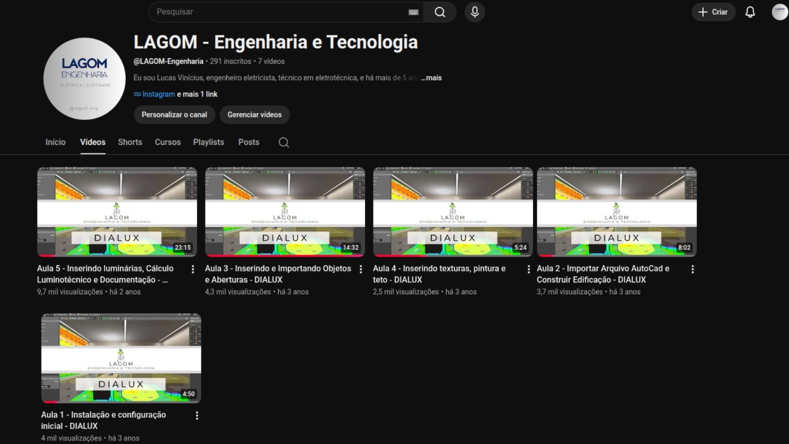This screenshot has width=789, height=444.
Task: Click the Criar button
Action: point(713,12)
